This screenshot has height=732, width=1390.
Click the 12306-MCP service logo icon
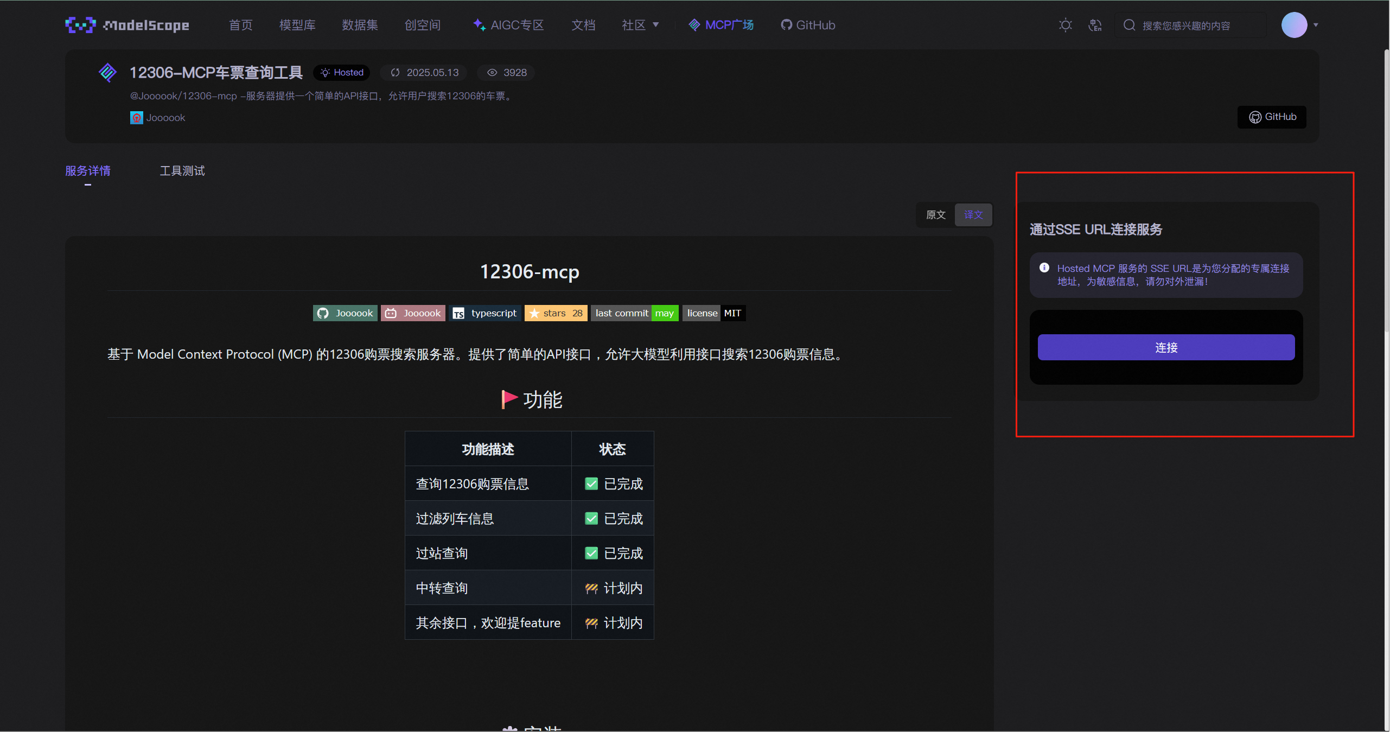coord(107,73)
